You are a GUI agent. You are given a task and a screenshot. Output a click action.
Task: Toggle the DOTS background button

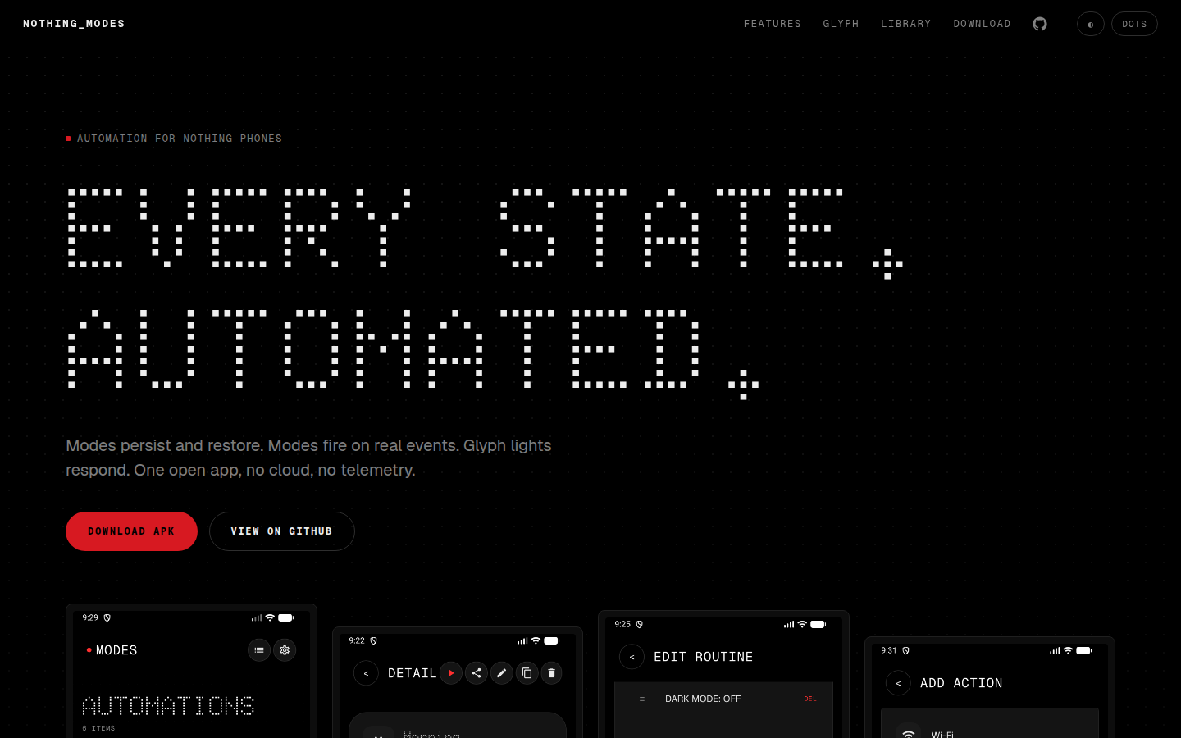click(x=1134, y=24)
